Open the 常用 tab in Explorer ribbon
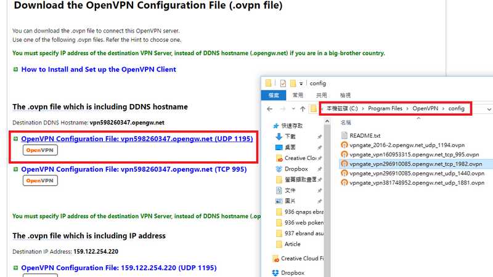The height and width of the screenshot is (277, 493). pyautogui.click(x=298, y=95)
